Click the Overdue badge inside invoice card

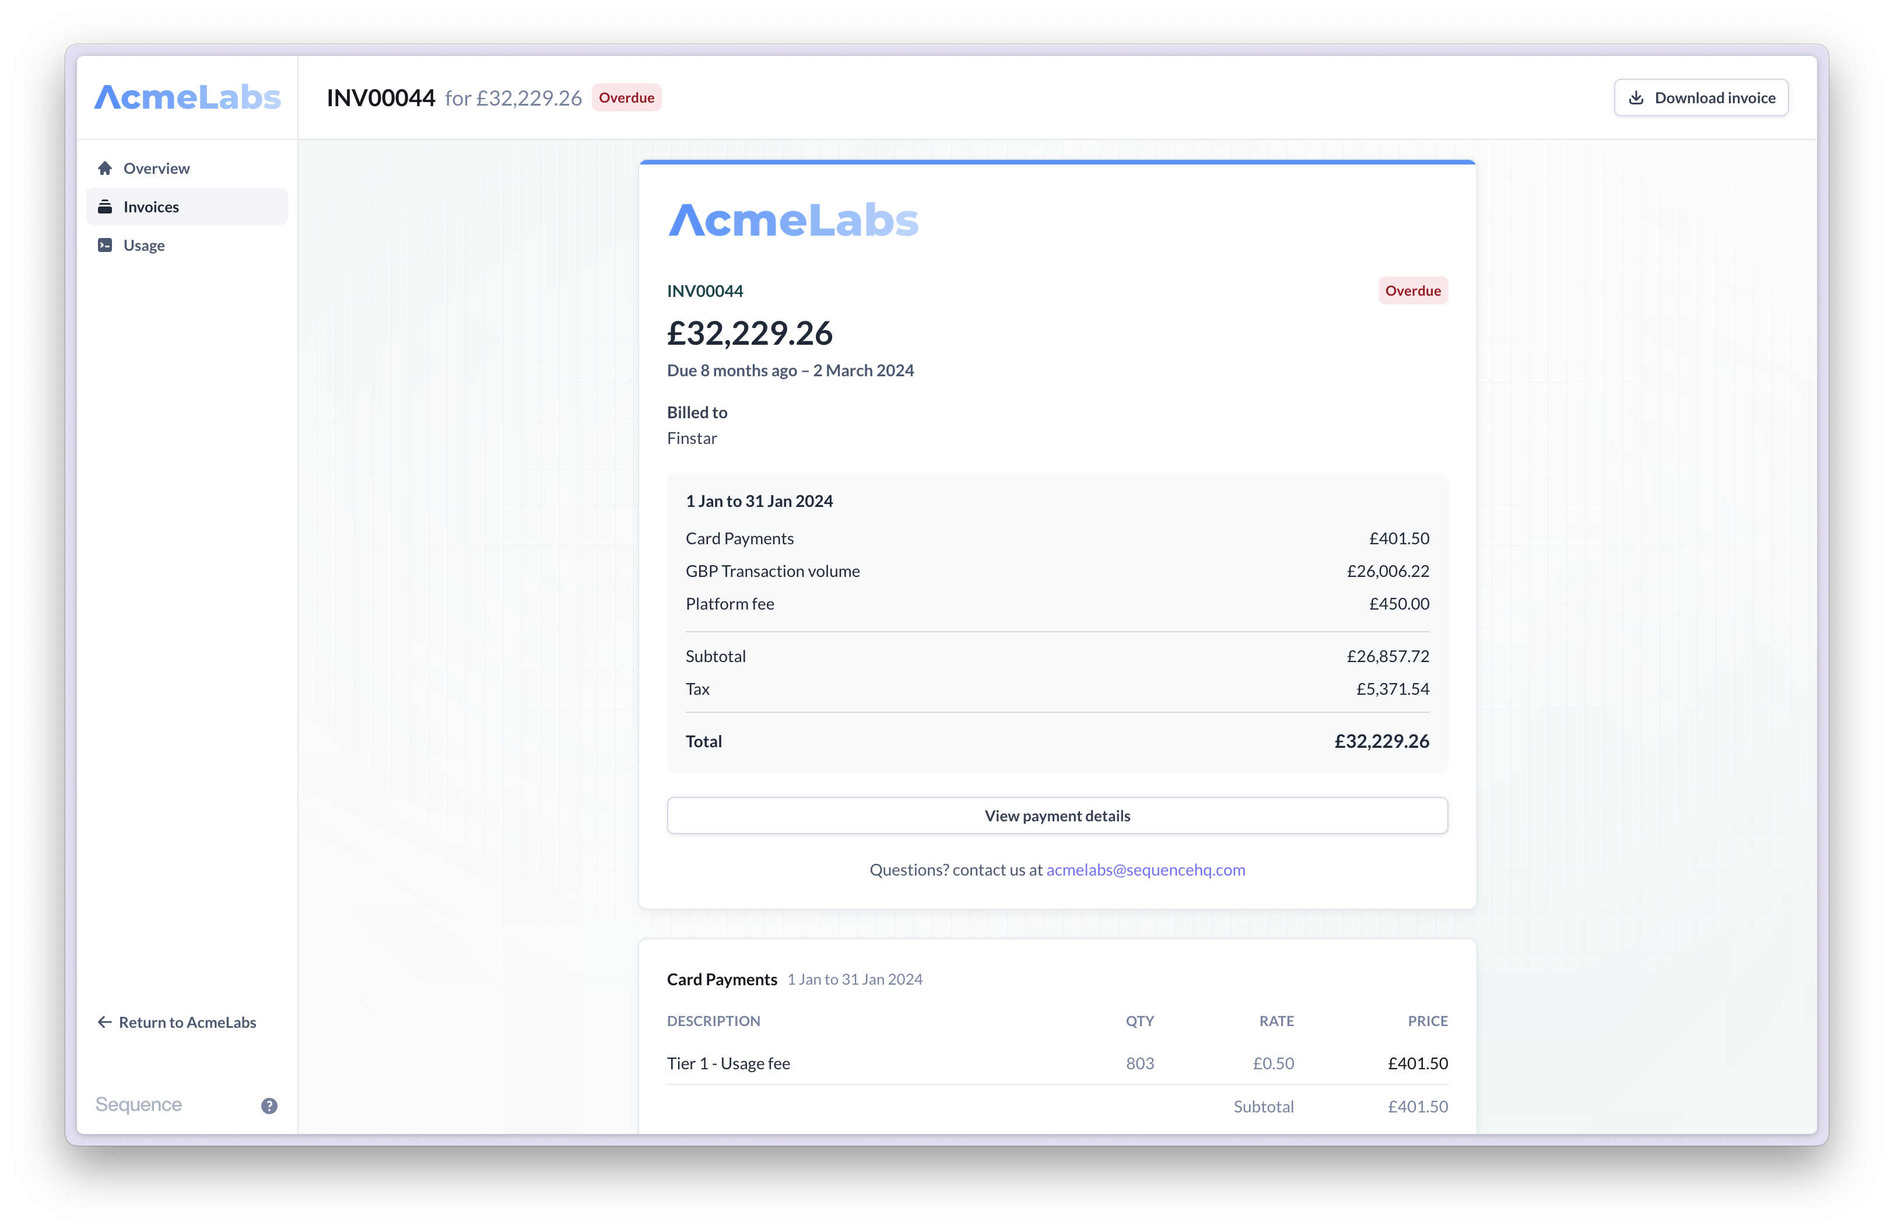click(1412, 290)
